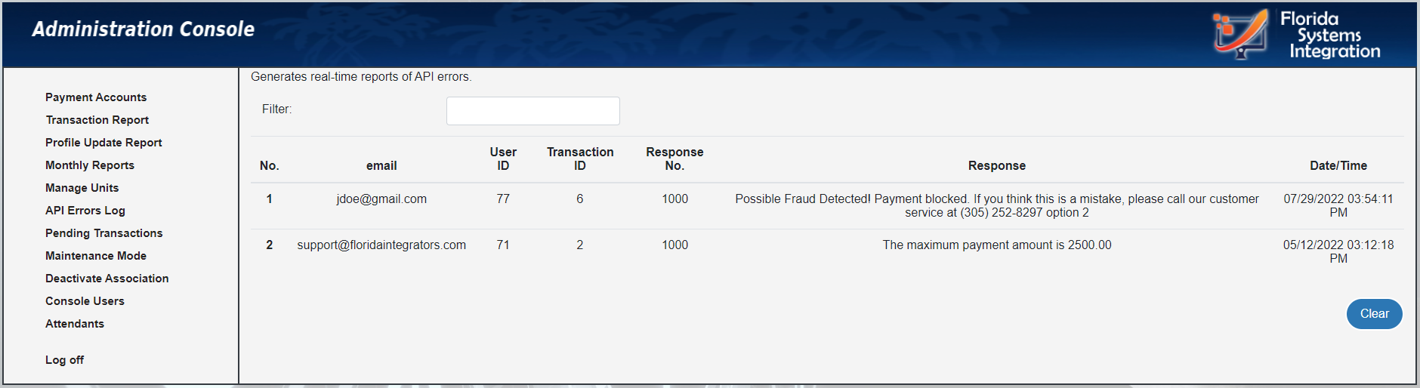1420x388 pixels.
Task: Select Monthly Reports in sidebar
Action: (90, 165)
